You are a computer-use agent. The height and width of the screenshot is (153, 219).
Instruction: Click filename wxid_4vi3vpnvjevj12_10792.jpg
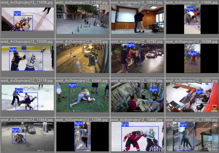[136, 42]
